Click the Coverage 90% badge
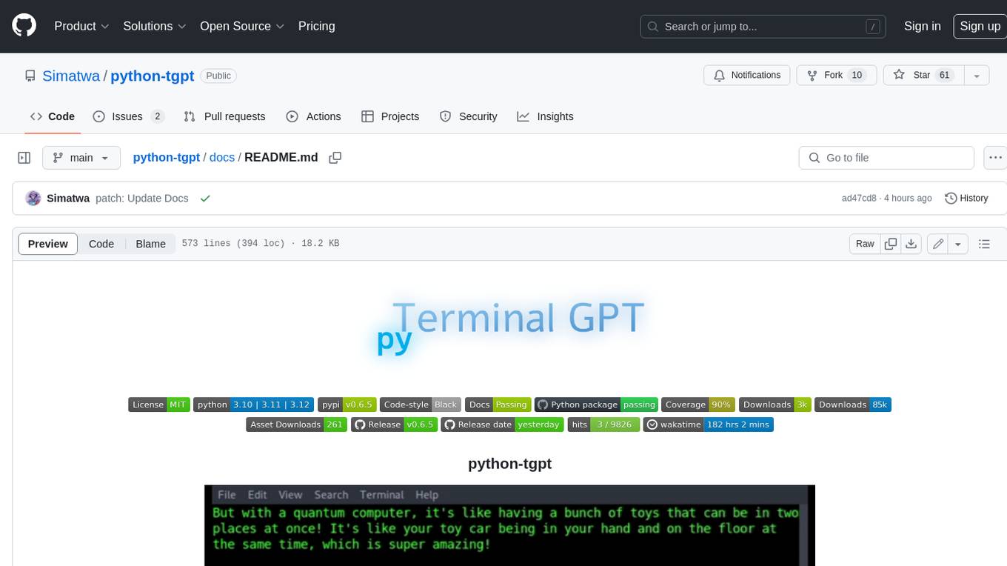The height and width of the screenshot is (566, 1007). click(x=698, y=404)
